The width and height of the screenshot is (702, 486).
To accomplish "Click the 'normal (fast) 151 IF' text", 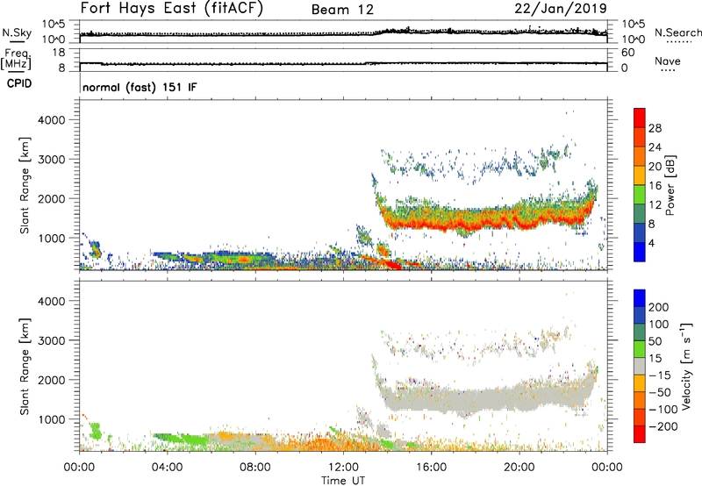I will click(x=140, y=87).
